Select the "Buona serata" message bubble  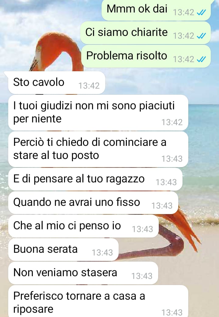tap(63, 250)
